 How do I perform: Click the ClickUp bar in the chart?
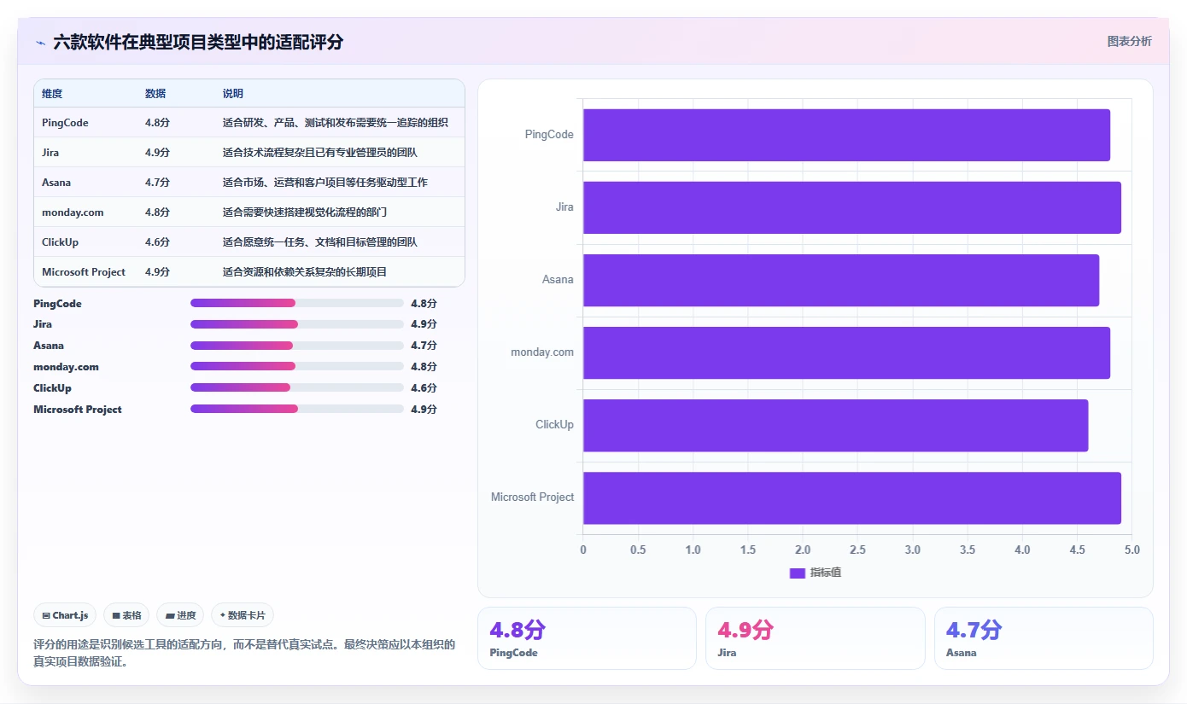(x=836, y=425)
